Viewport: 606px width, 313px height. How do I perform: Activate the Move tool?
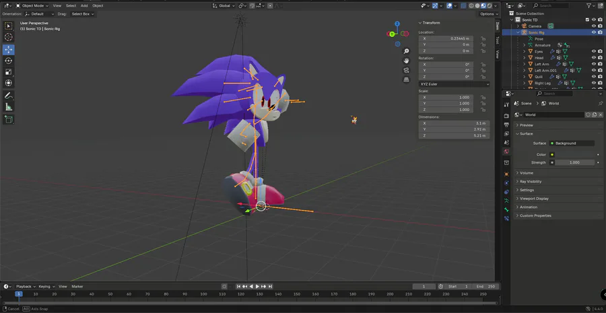click(x=9, y=49)
